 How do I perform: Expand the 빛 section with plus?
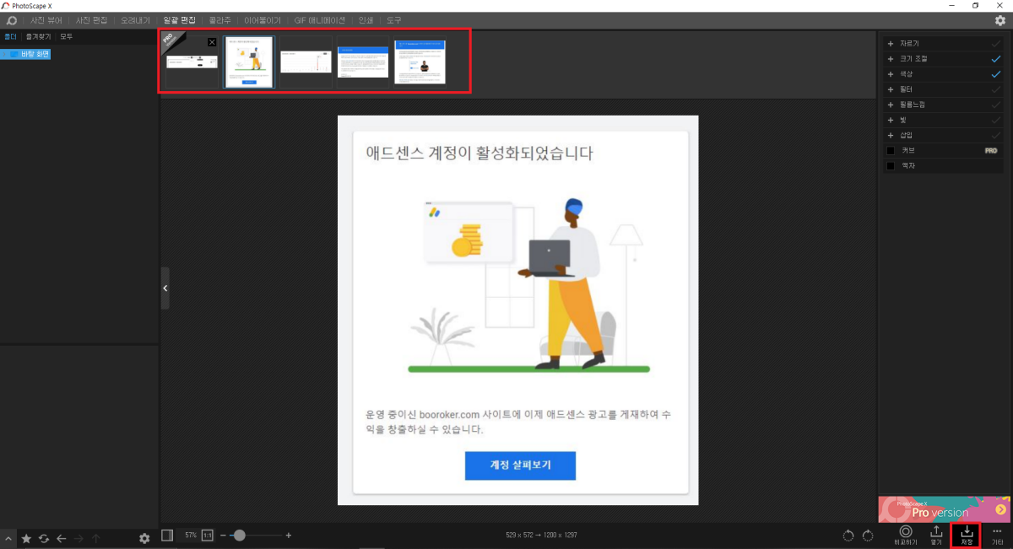[891, 120]
